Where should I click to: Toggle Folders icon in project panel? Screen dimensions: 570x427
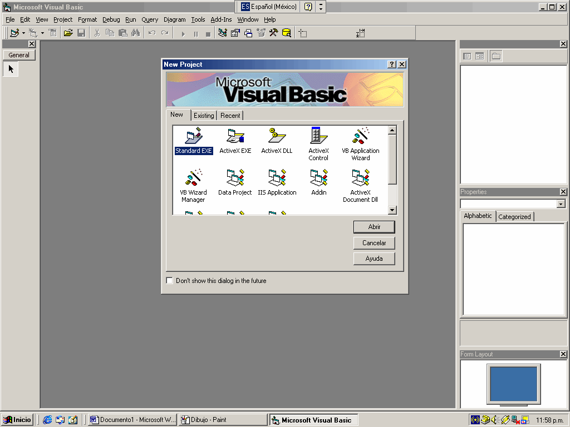pyautogui.click(x=496, y=56)
